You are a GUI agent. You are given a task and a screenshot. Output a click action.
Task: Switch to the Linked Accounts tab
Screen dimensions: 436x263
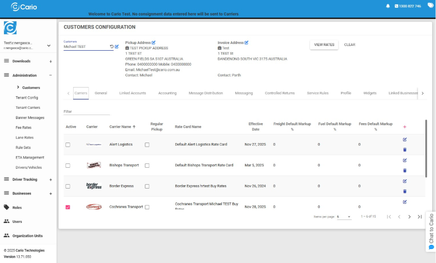(x=132, y=93)
